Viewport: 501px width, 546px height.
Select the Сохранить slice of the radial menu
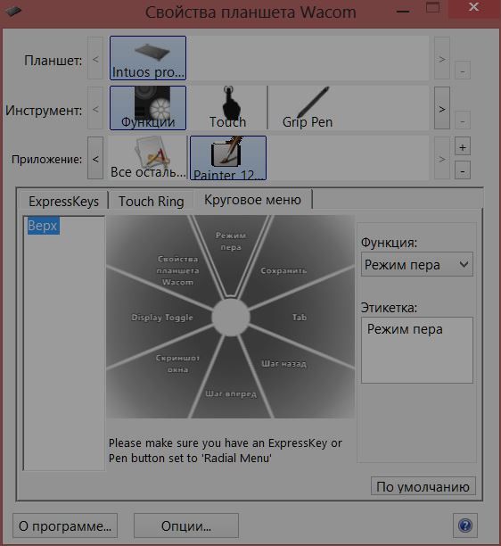coord(283,270)
